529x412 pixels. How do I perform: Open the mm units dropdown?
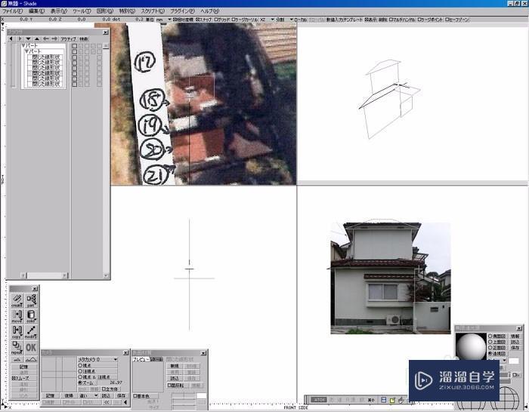point(163,20)
